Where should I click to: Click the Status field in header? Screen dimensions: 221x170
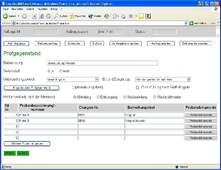[164, 32]
